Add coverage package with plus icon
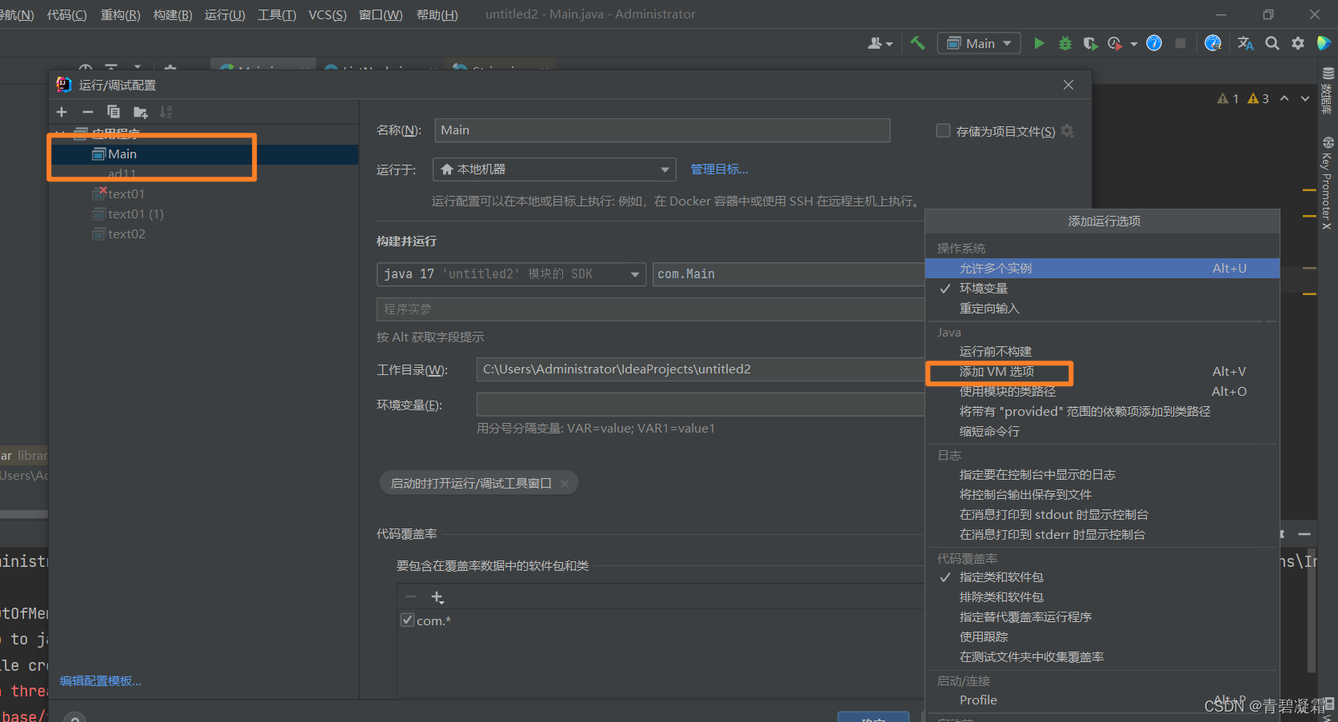Screen dimensions: 1338x722 click(437, 597)
